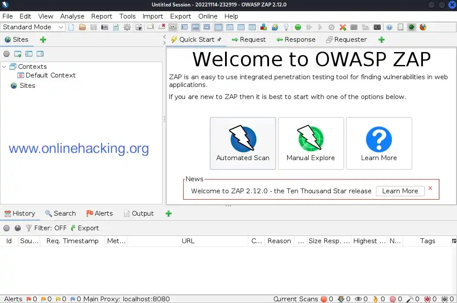
Task: Toggle show tab names and icons button
Action: [173, 27]
